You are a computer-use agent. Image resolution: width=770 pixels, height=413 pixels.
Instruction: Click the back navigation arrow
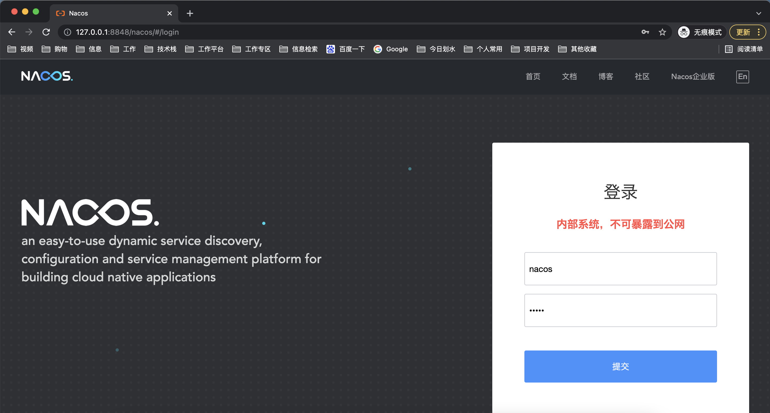click(12, 32)
